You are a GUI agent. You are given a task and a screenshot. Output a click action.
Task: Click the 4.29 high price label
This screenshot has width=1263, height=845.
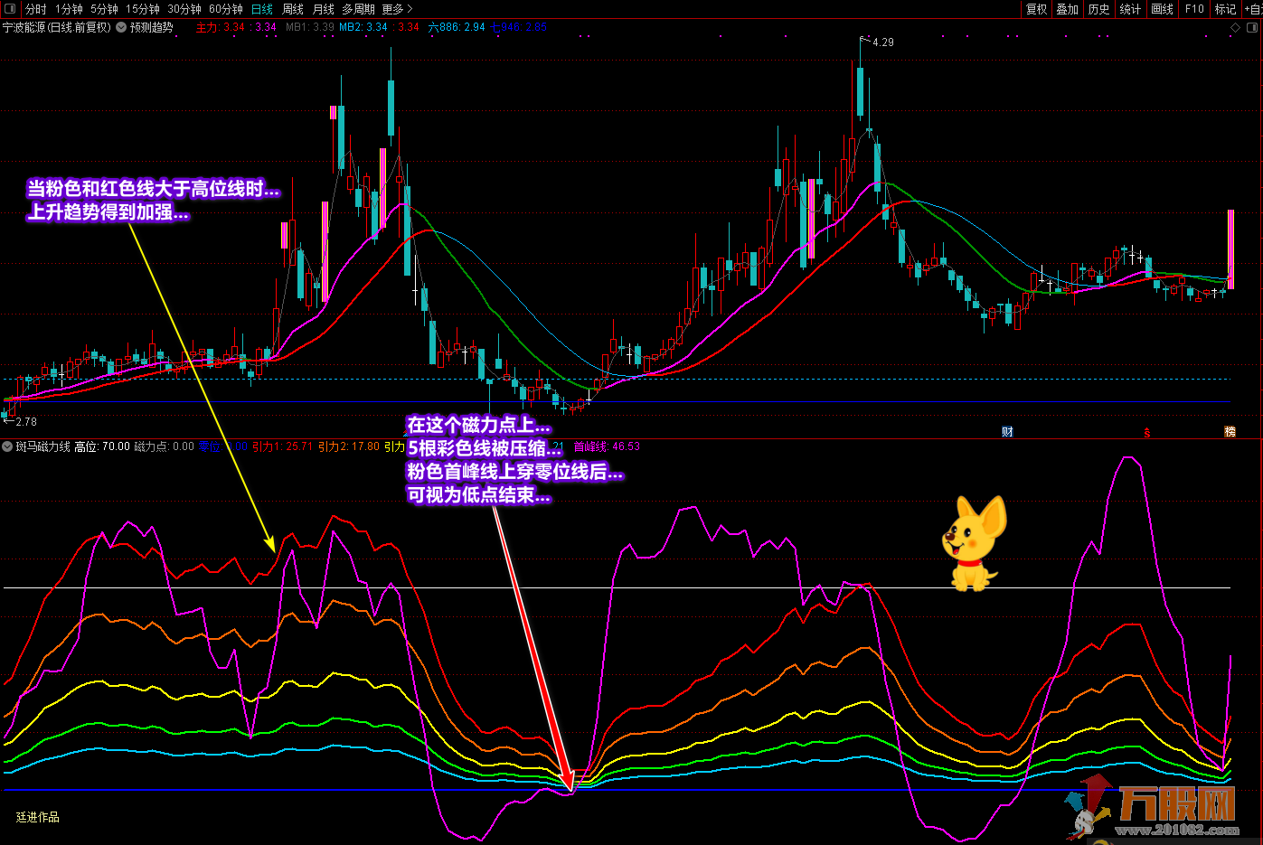click(883, 42)
